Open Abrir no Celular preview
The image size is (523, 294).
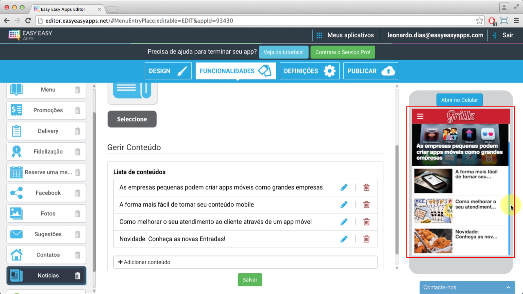click(x=459, y=100)
